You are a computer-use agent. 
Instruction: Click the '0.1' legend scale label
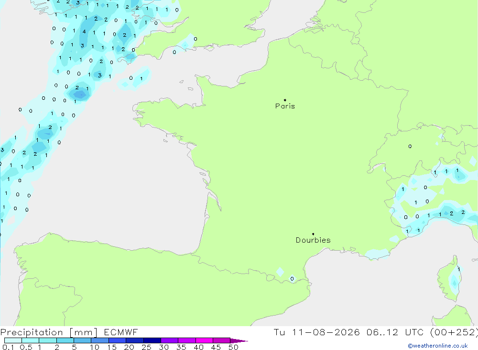pyautogui.click(x=8, y=347)
